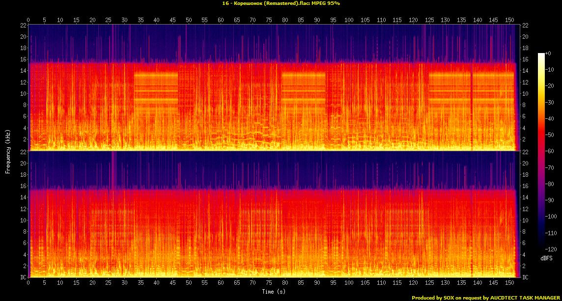Click the 100 tick on top time axis
Viewport: 562px width, 301px height.
349,20
